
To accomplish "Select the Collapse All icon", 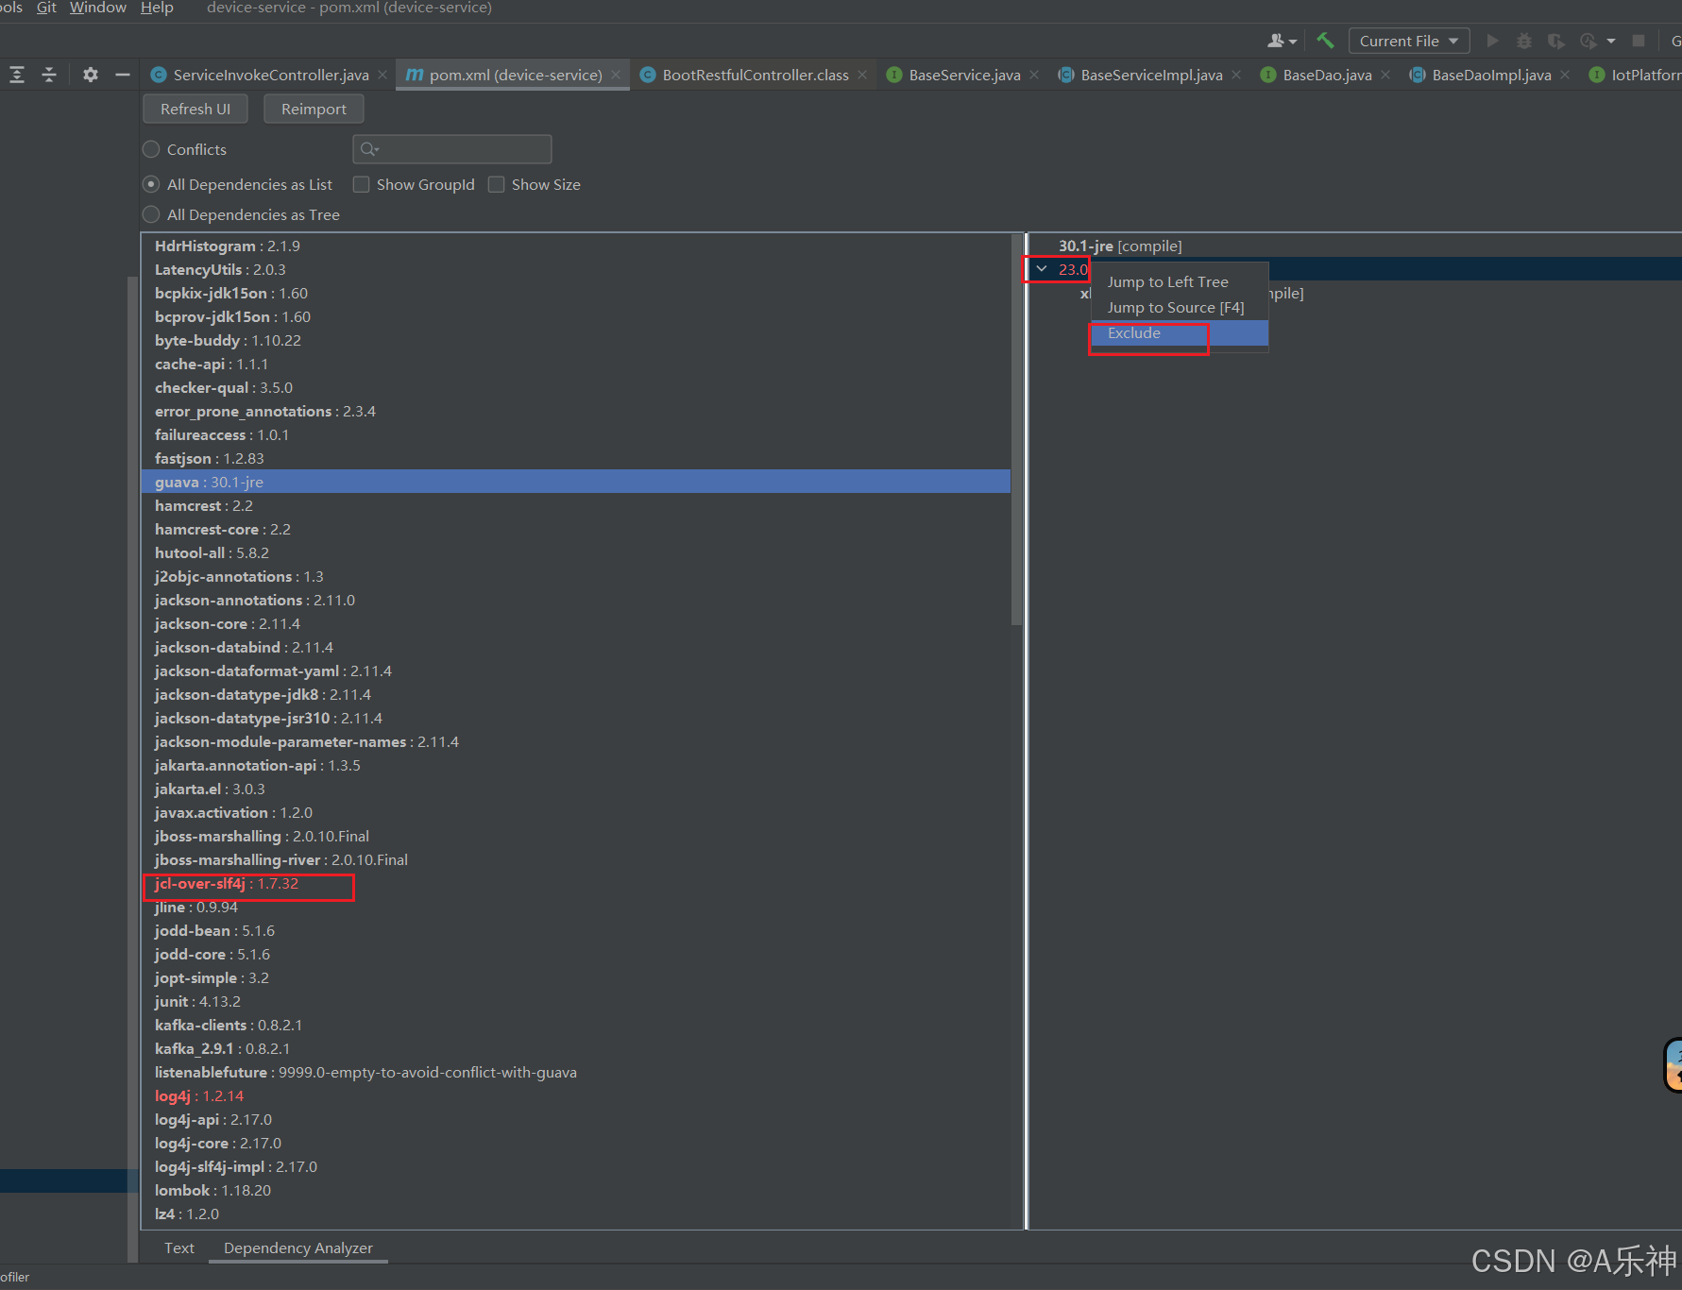I will pyautogui.click(x=48, y=75).
